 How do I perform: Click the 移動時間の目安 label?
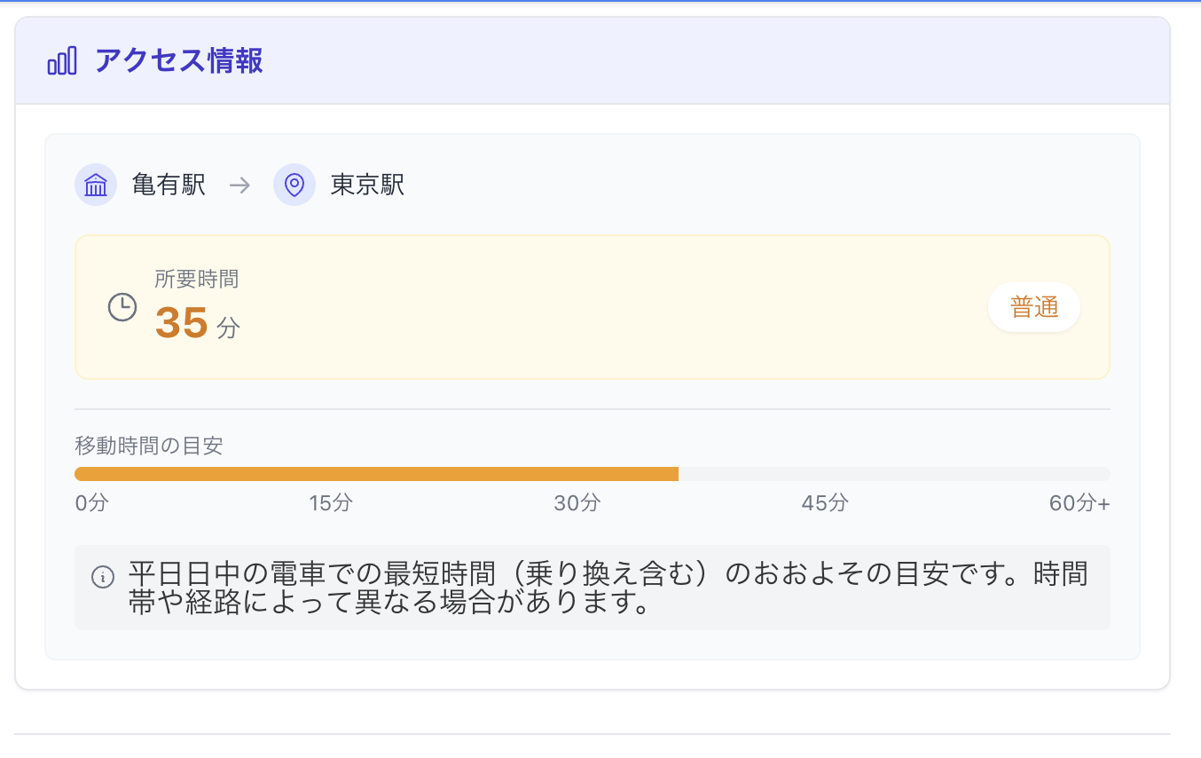coord(149,446)
